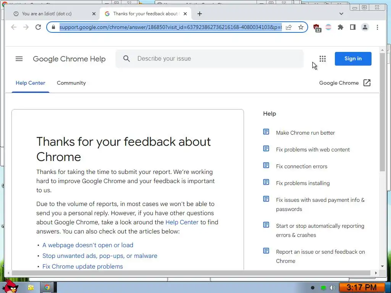Image resolution: width=391 pixels, height=293 pixels.
Task: Open A webpage doesn't open or load
Action: [88, 245]
